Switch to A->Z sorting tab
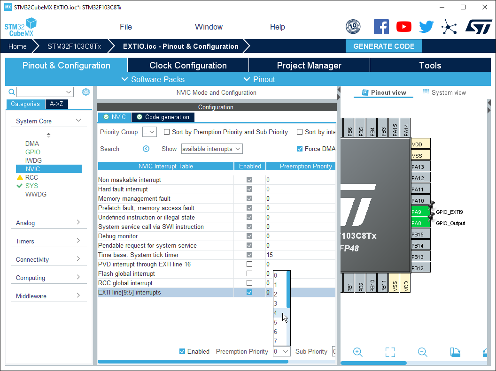Screen dimensions: 496x371 click(x=56, y=104)
